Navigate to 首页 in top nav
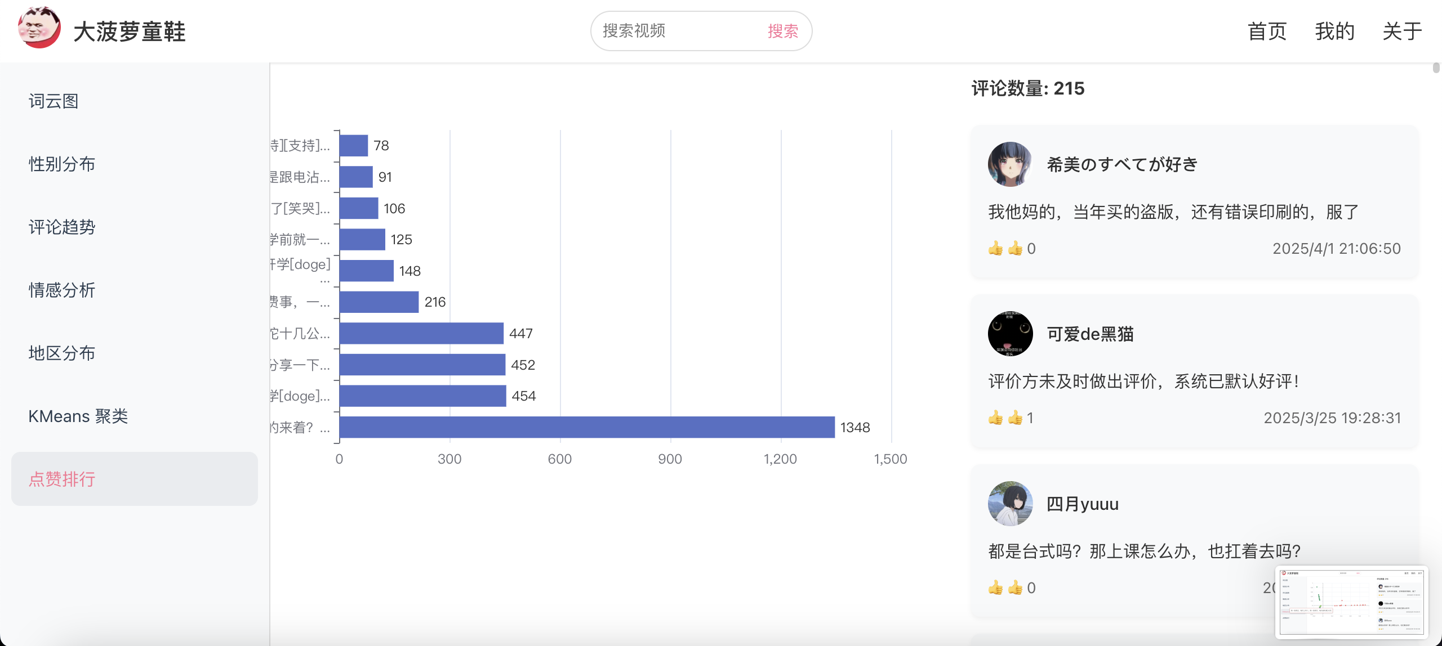 (1267, 32)
